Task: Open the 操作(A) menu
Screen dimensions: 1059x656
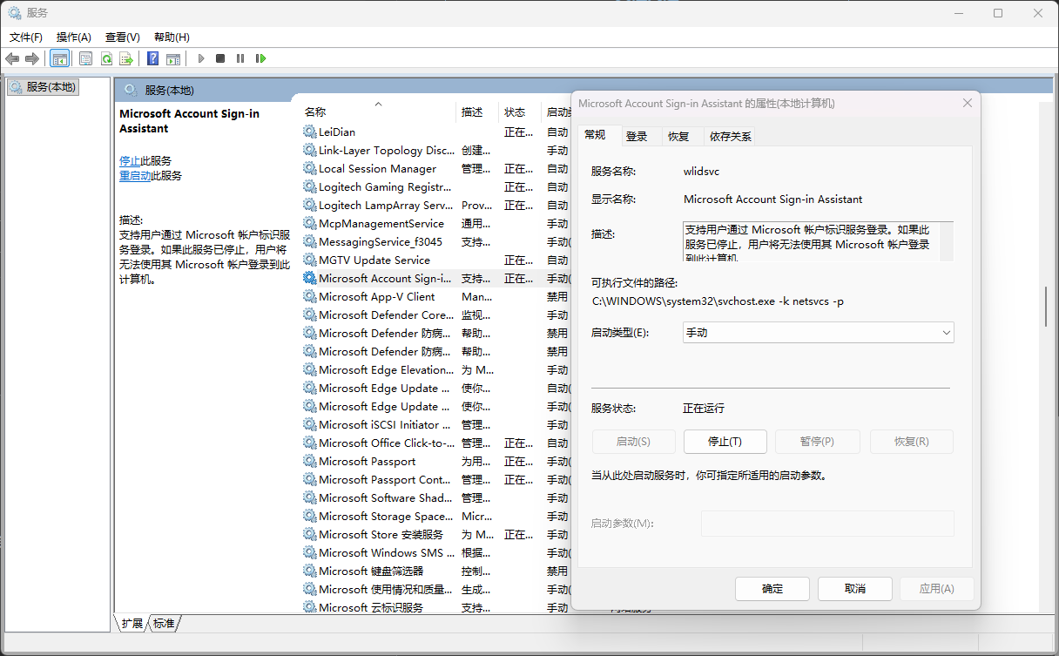Action: 73,37
